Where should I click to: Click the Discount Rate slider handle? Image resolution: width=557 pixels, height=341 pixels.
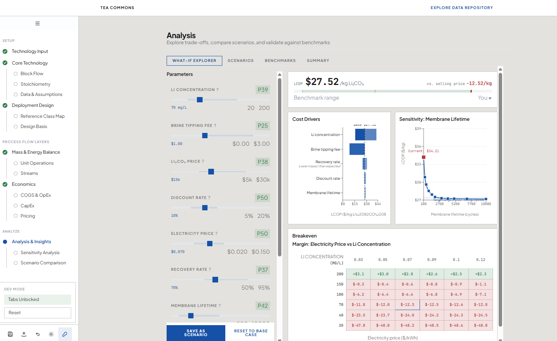(205, 208)
